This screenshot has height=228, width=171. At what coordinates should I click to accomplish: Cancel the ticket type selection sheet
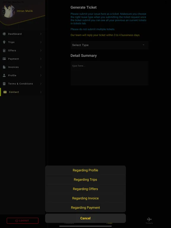click(85, 218)
